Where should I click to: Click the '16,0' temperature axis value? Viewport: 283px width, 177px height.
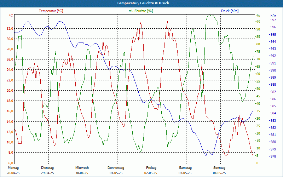(x=10, y=111)
